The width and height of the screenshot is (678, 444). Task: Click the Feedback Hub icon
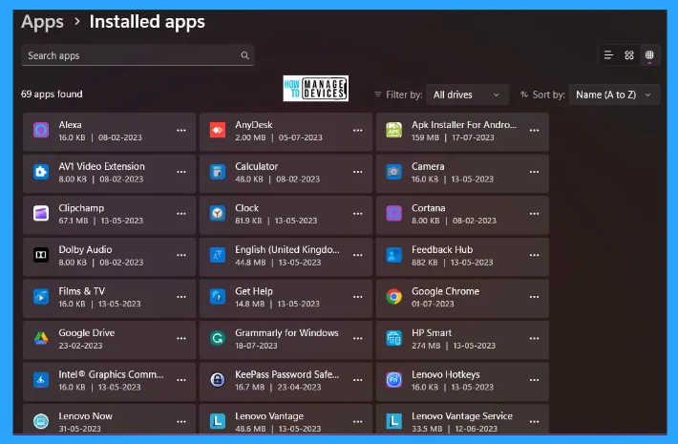coord(394,255)
